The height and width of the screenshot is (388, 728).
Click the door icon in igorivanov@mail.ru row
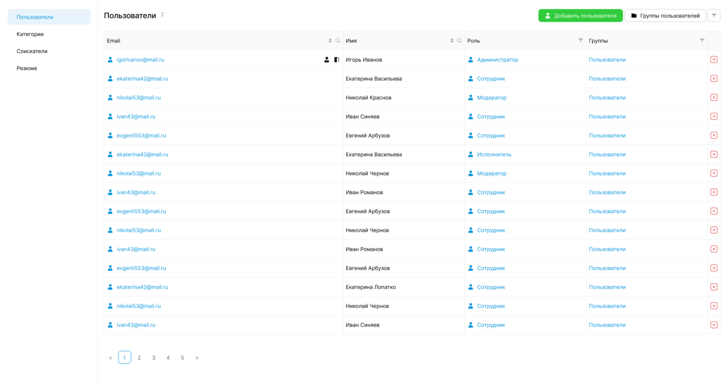pos(336,60)
